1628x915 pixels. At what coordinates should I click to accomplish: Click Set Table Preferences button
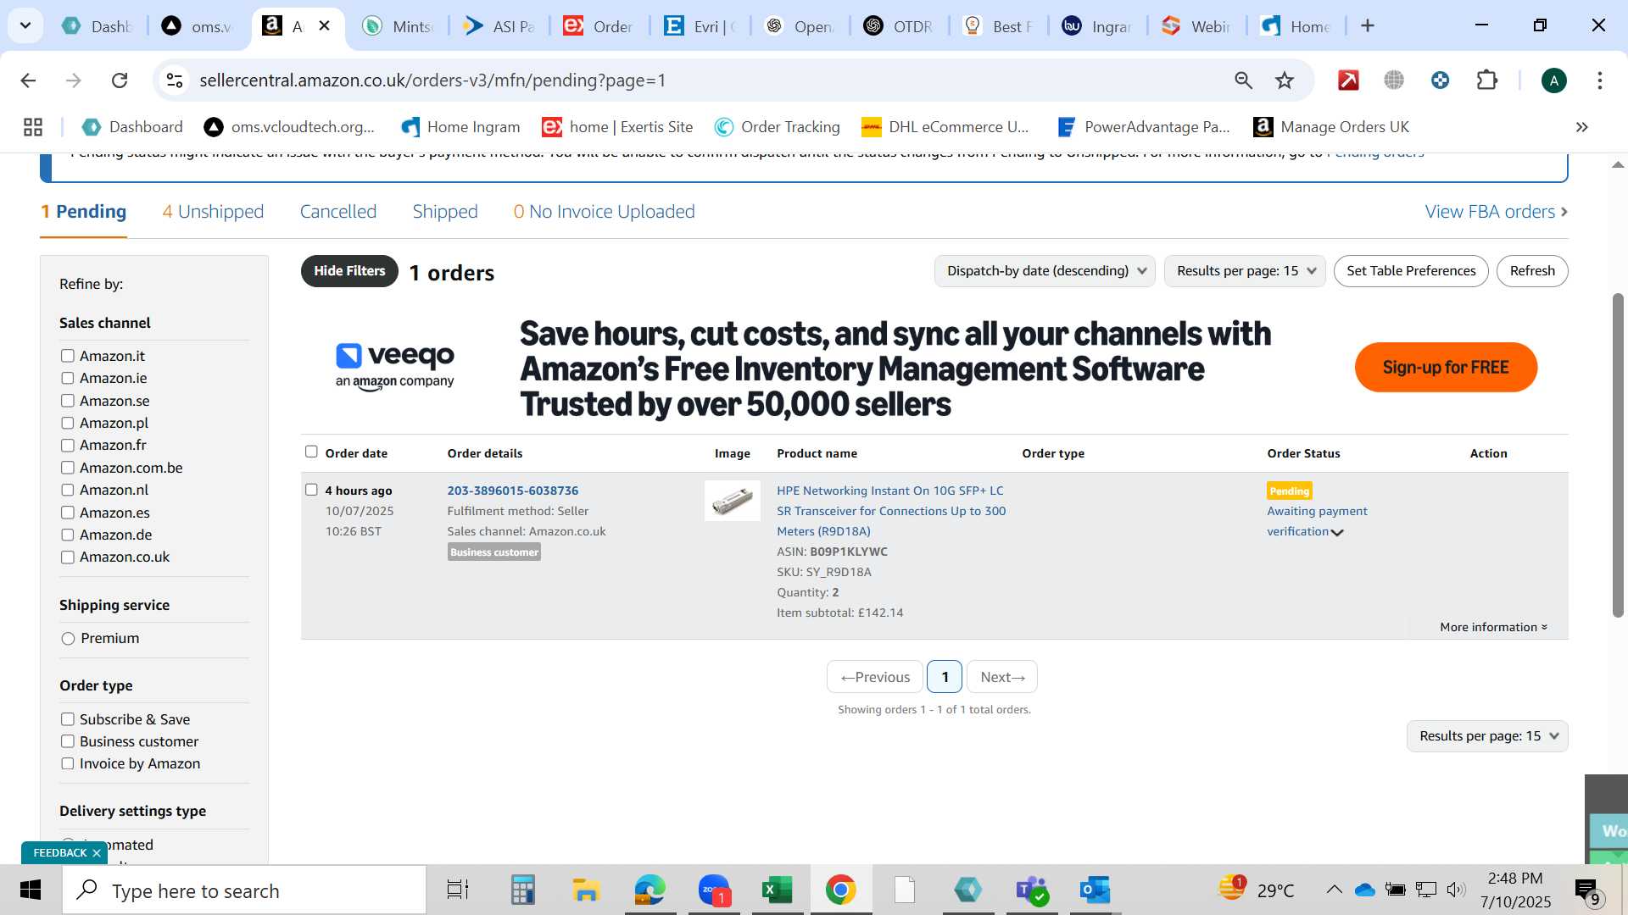point(1411,271)
